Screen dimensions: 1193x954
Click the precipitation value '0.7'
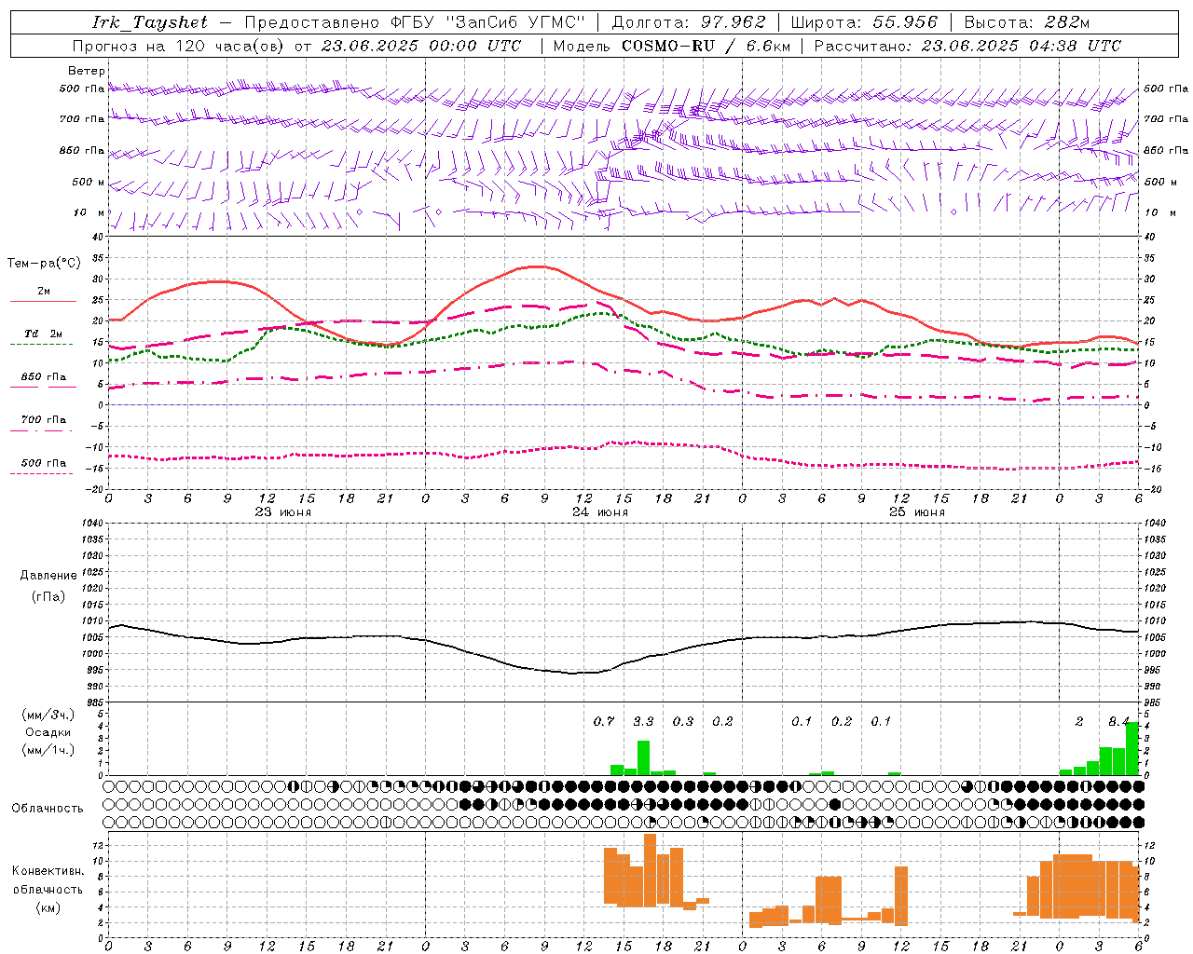(604, 721)
